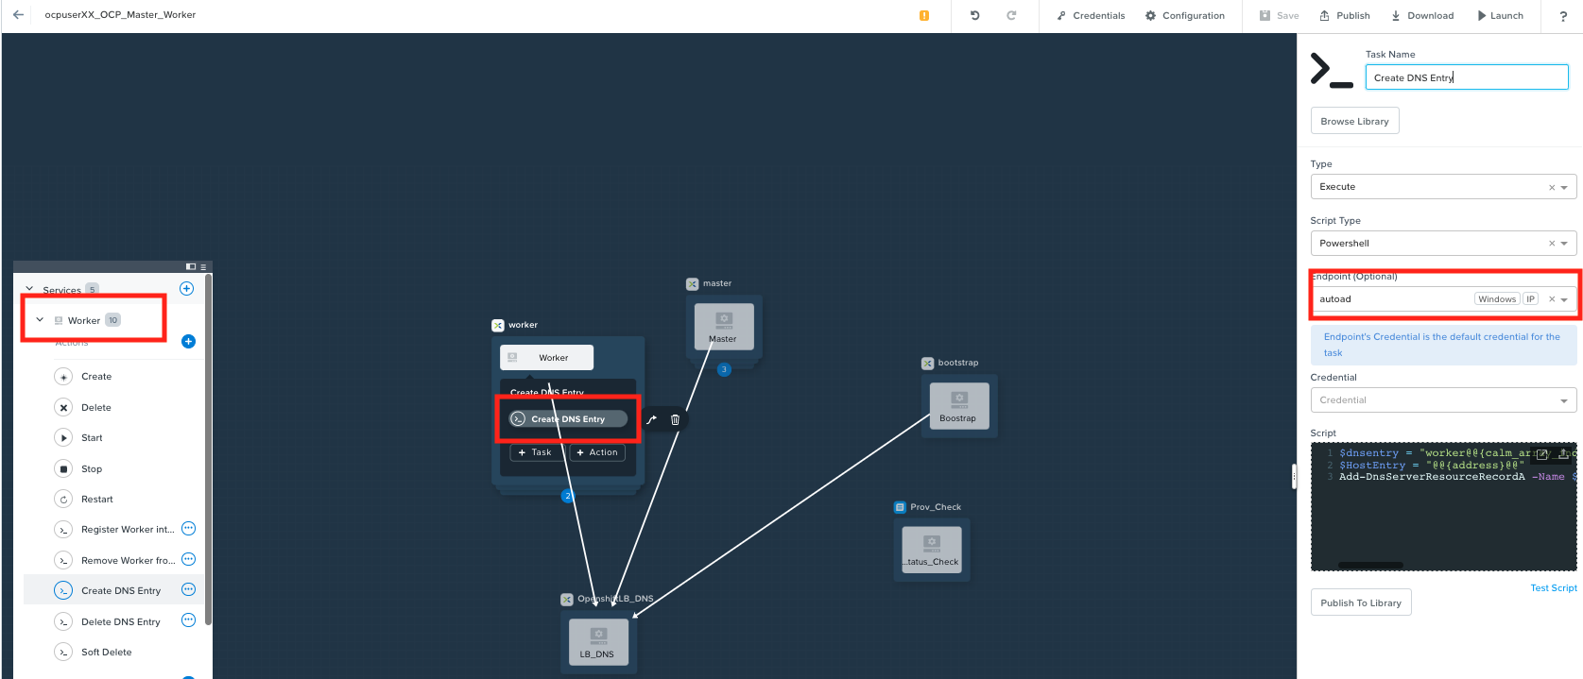Go back using the top-left arrow
The image size is (1583, 679).
[18, 15]
